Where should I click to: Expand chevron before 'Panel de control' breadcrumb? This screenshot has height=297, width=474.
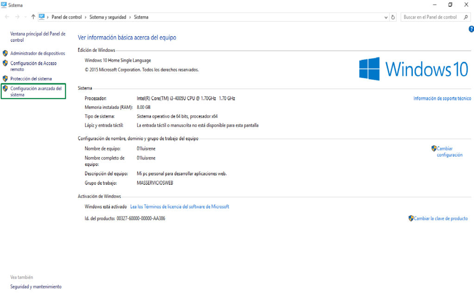pyautogui.click(x=48, y=17)
